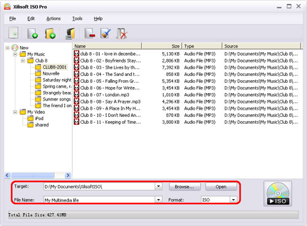The width and height of the screenshot is (307, 226).
Task: Select 'Club 8 - 02 - Boyfriends Stay' file
Action: tap(111, 61)
